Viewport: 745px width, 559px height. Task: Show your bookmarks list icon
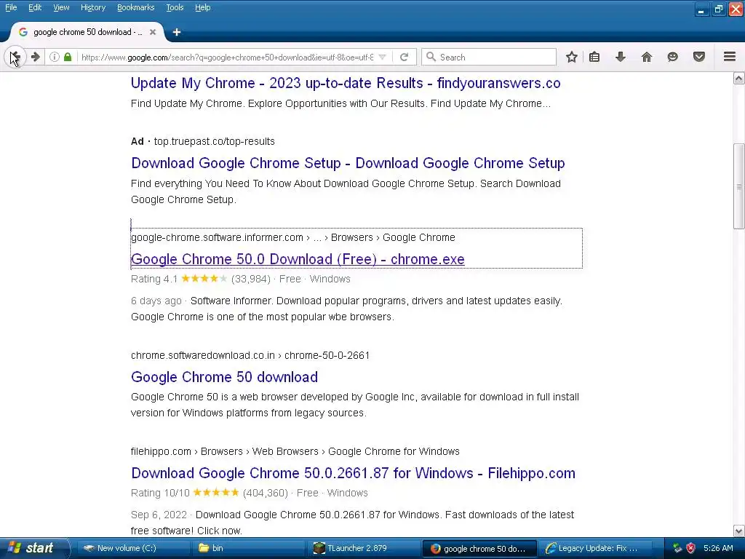pos(594,57)
